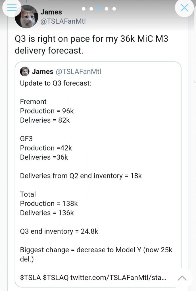Open the $TSLA cashtag
Viewport: 196px width, 291px height.
coord(30,277)
